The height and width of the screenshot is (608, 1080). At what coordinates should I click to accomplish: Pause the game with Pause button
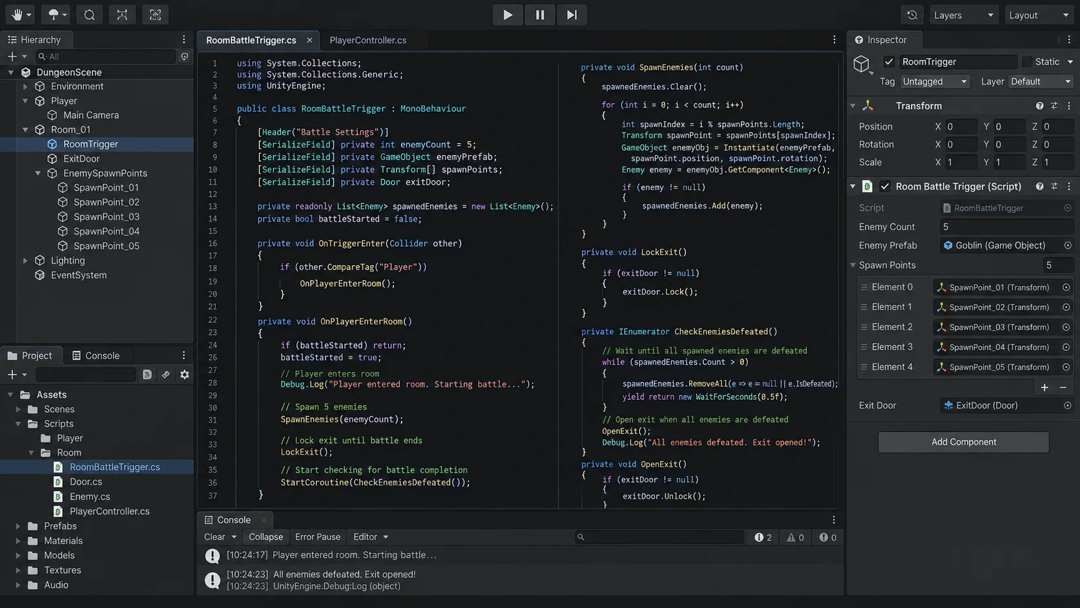point(540,15)
